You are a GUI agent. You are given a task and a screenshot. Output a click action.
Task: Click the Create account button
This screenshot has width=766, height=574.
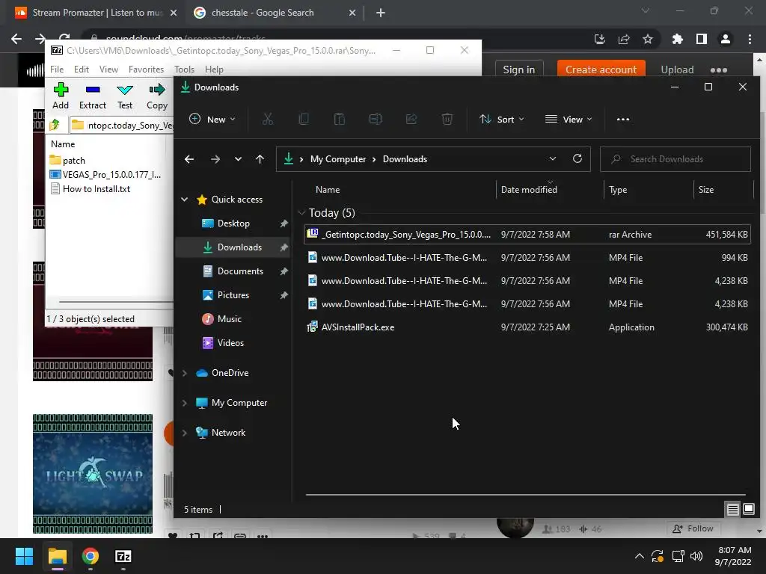pos(601,70)
